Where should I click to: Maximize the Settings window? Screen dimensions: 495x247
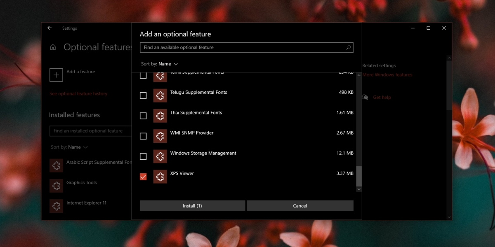click(429, 28)
